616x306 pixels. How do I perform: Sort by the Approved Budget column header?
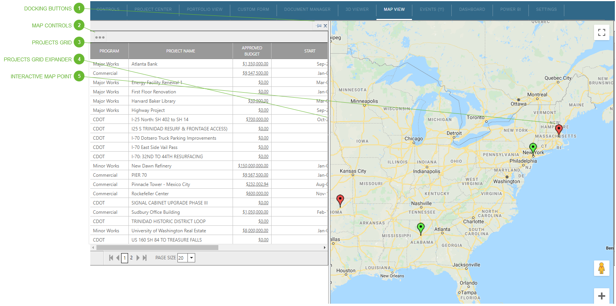click(252, 51)
